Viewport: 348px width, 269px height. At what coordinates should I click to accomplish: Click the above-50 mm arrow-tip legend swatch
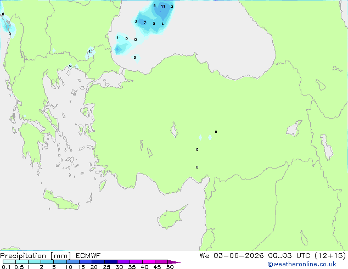173,262
